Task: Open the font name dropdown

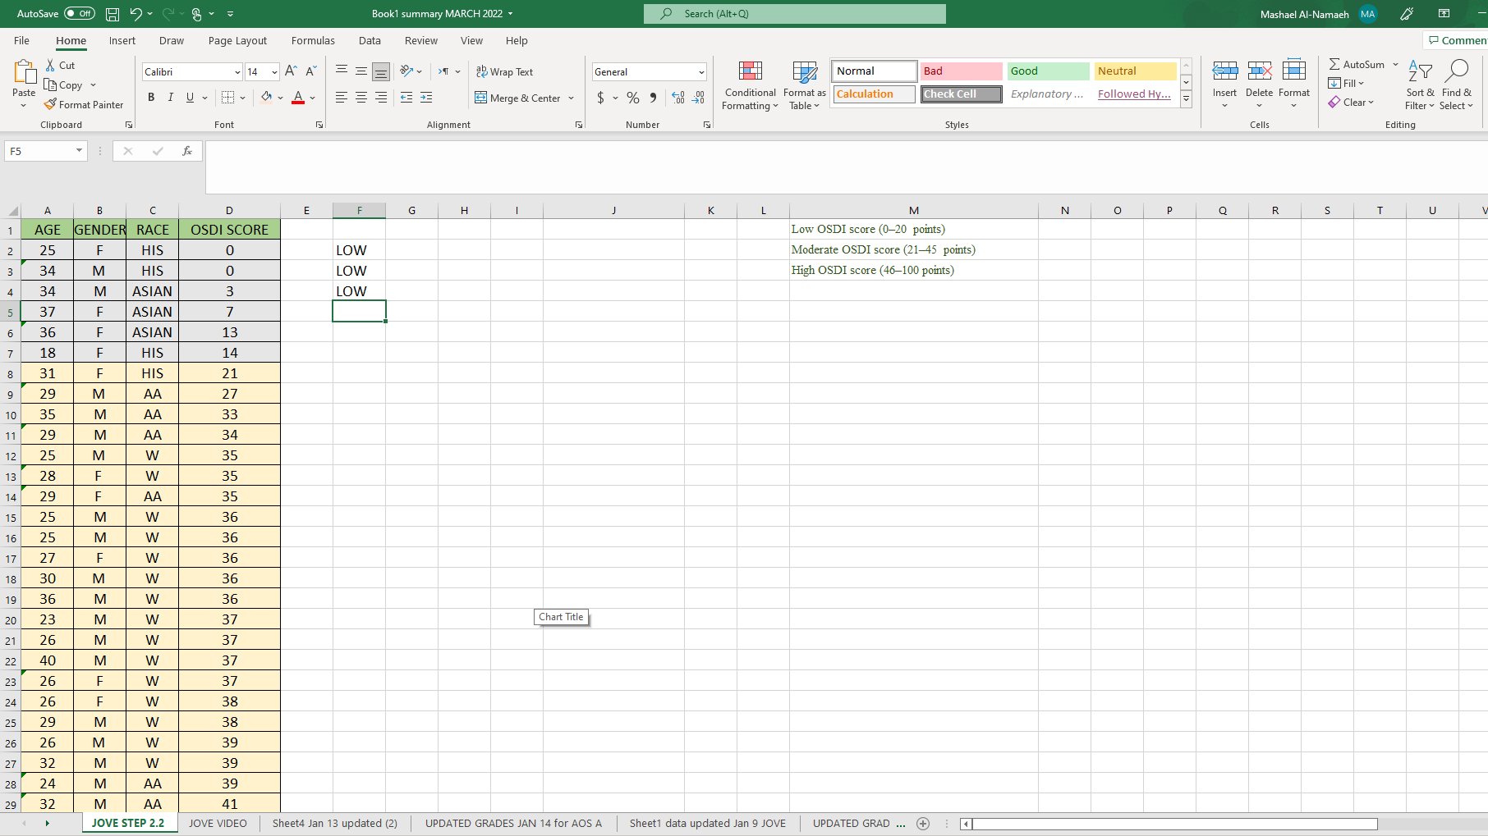Action: (x=237, y=72)
